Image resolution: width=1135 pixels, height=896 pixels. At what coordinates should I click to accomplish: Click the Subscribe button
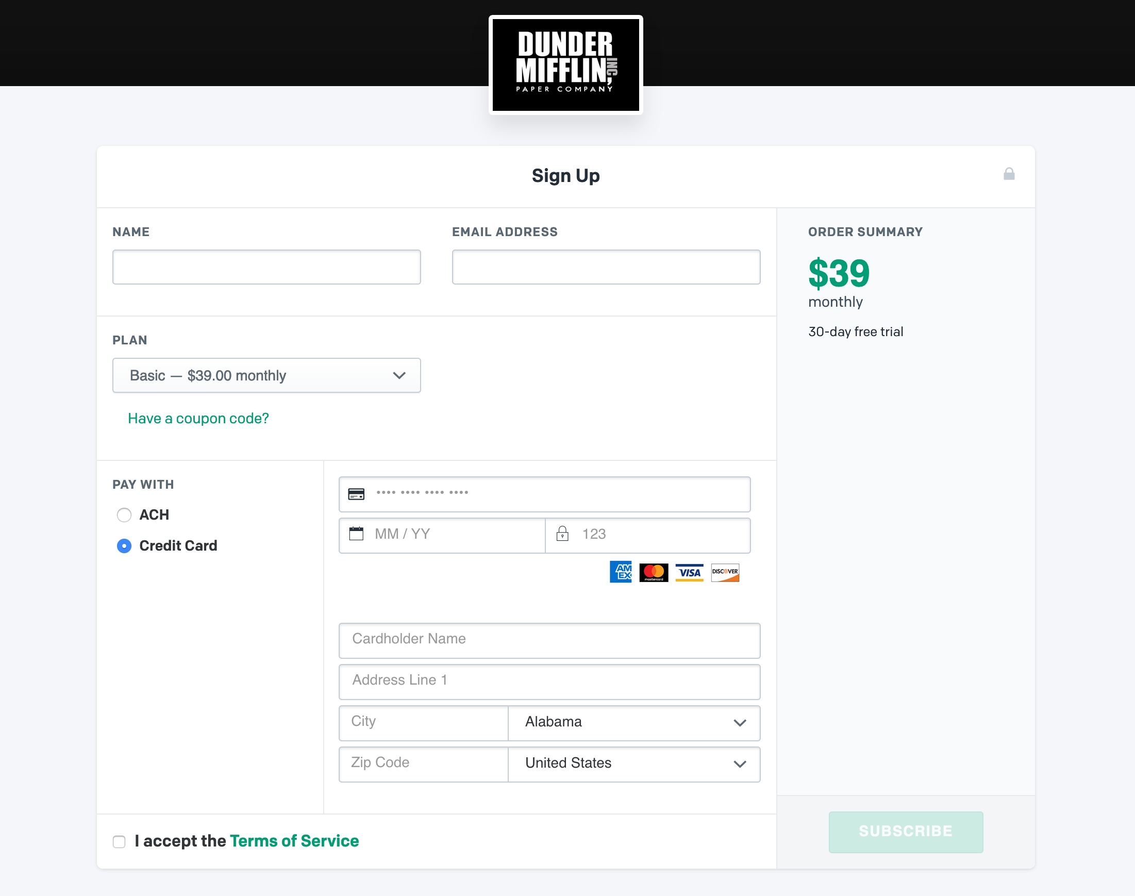[907, 832]
